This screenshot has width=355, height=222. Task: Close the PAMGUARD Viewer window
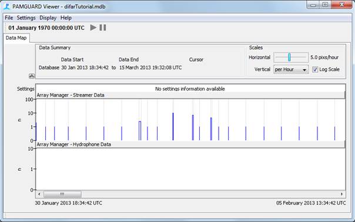(342, 5)
